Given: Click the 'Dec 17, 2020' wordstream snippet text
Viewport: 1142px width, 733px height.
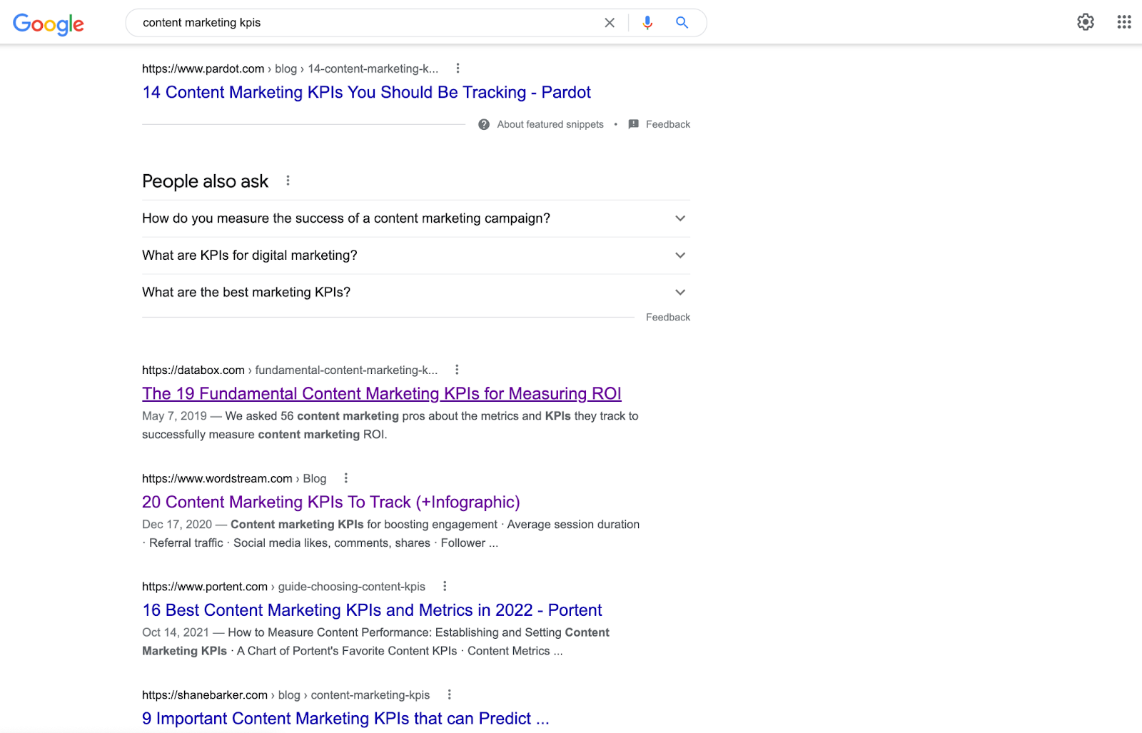Looking at the screenshot, I should coord(390,533).
